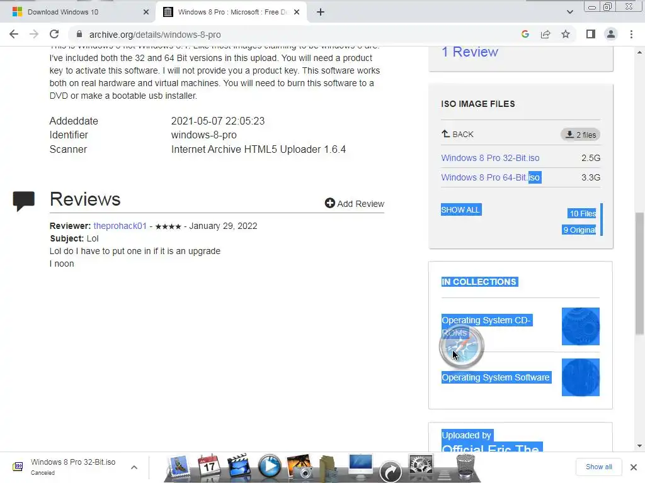Close the downloads bar

(x=634, y=467)
